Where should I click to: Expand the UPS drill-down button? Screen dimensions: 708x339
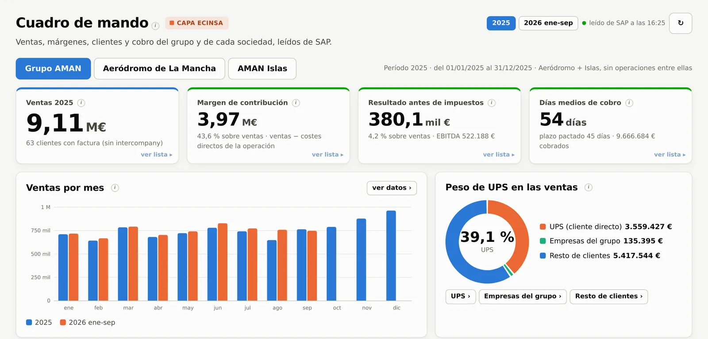[x=461, y=296]
